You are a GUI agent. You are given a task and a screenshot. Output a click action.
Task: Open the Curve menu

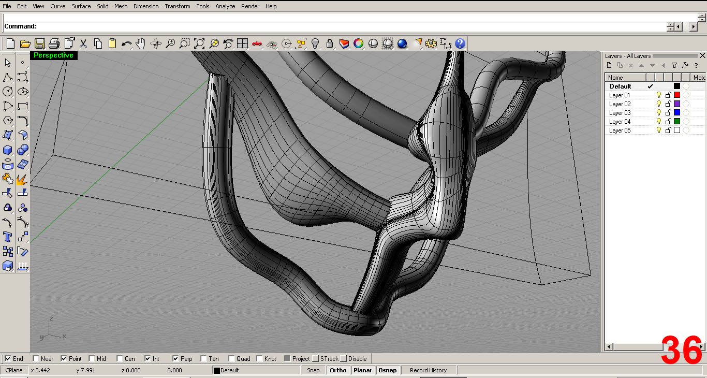[x=58, y=6]
